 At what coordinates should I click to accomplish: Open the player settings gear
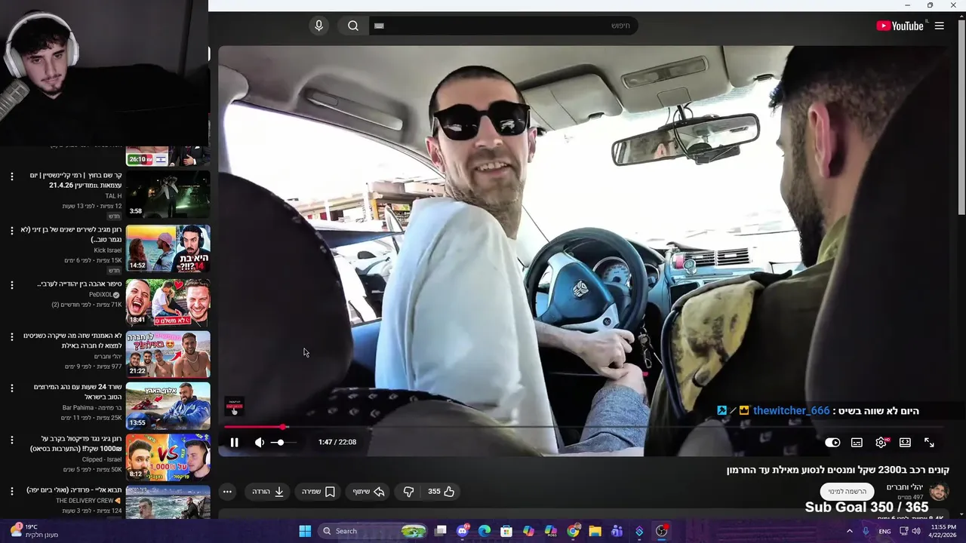[x=881, y=443]
